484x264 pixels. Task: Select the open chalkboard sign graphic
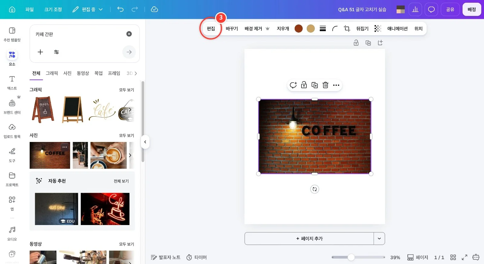[43, 110]
